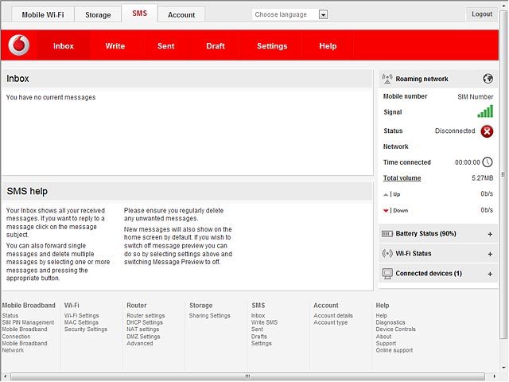This screenshot has height=382, width=509.
Task: Open the Account details footer link
Action: click(333, 315)
